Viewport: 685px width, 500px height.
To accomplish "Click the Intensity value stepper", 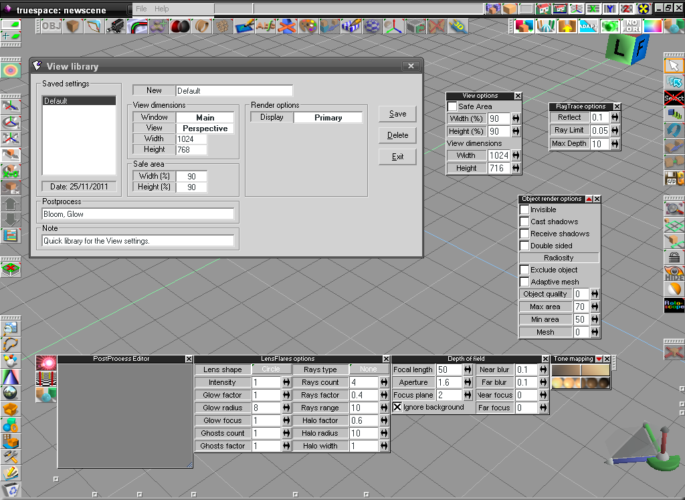I will pyautogui.click(x=286, y=382).
